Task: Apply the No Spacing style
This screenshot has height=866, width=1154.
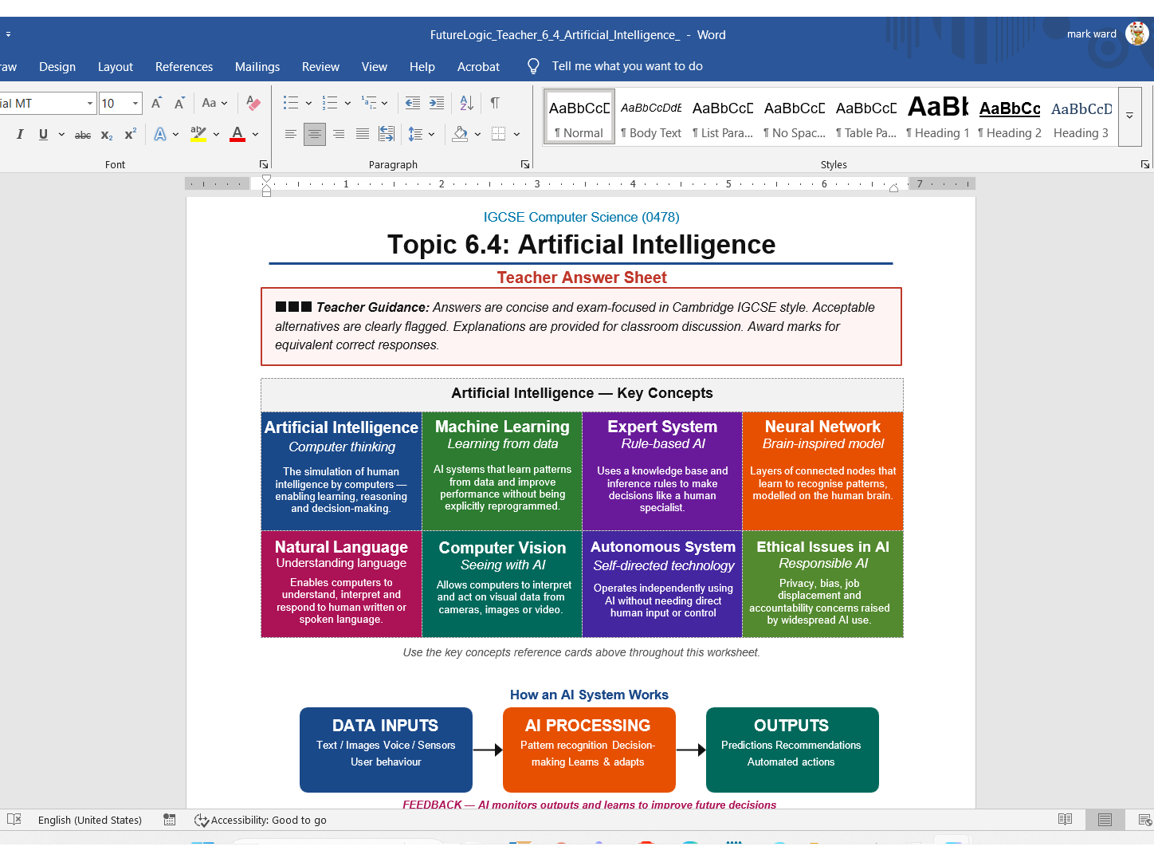Action: [795, 117]
